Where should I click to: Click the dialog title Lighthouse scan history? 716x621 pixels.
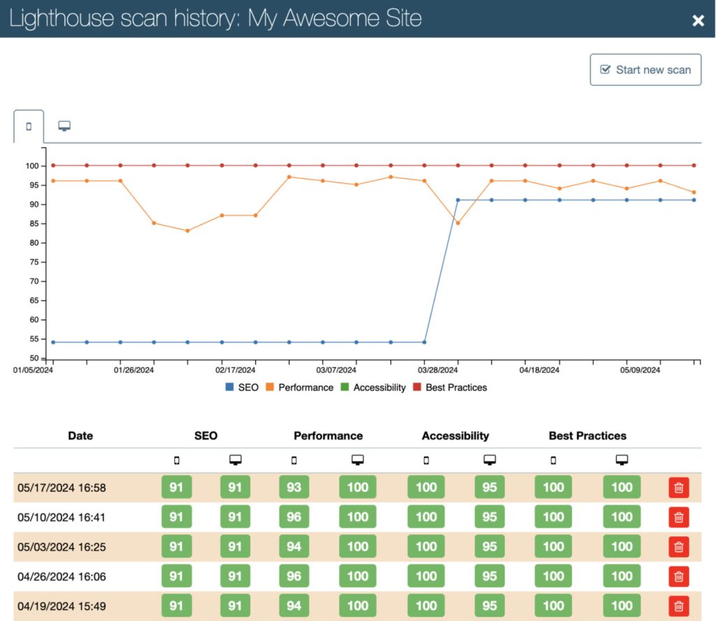tap(215, 19)
